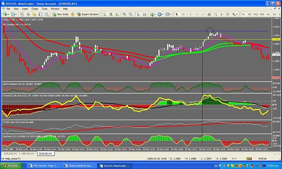The image size is (282, 169).
Task: Show the Data Window panel
Action: point(28,14)
